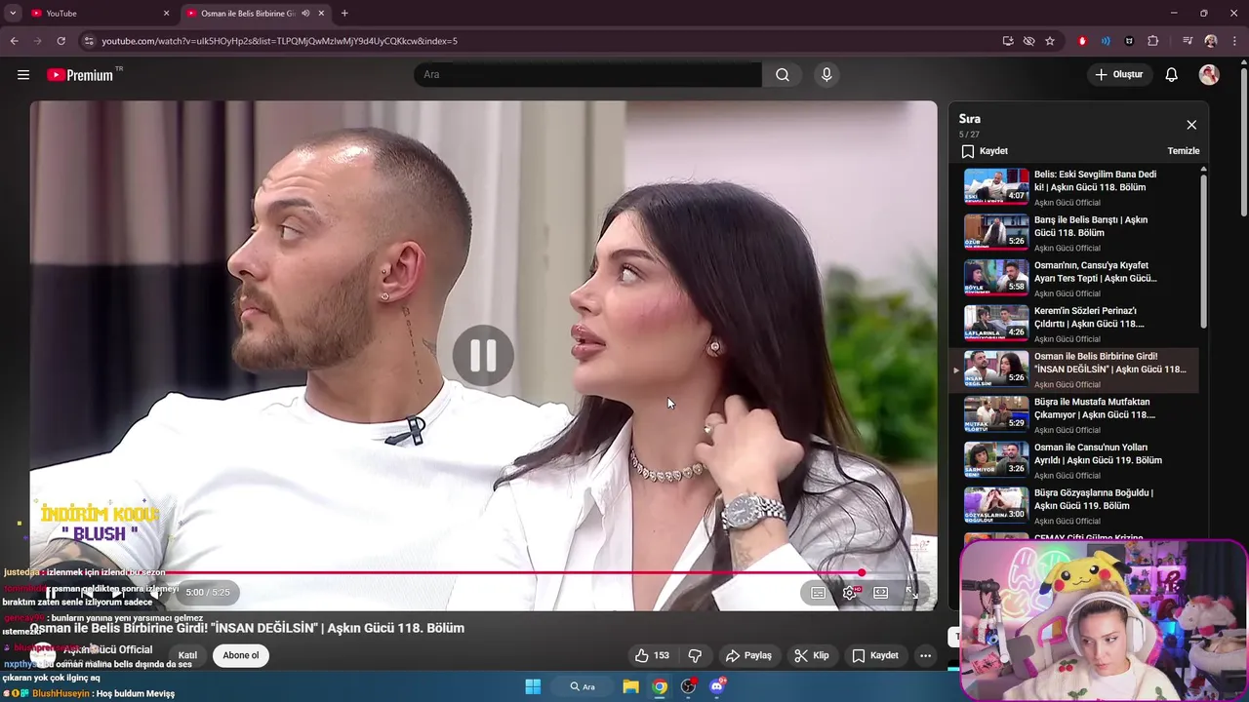The image size is (1249, 702).
Task: Open the Oluştur create menu
Action: pos(1118,74)
